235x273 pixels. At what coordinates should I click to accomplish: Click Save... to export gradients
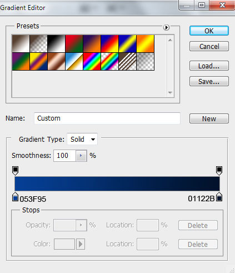[x=209, y=81]
